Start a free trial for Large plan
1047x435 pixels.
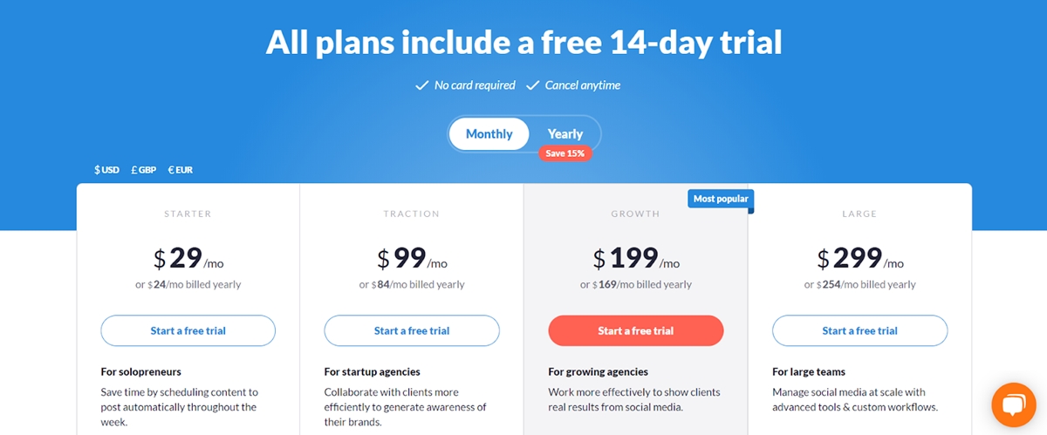(x=859, y=330)
